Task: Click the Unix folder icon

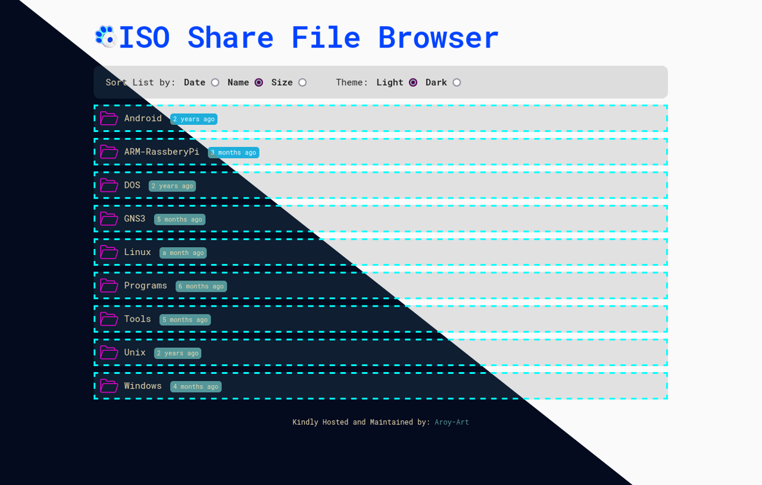Action: pyautogui.click(x=109, y=352)
